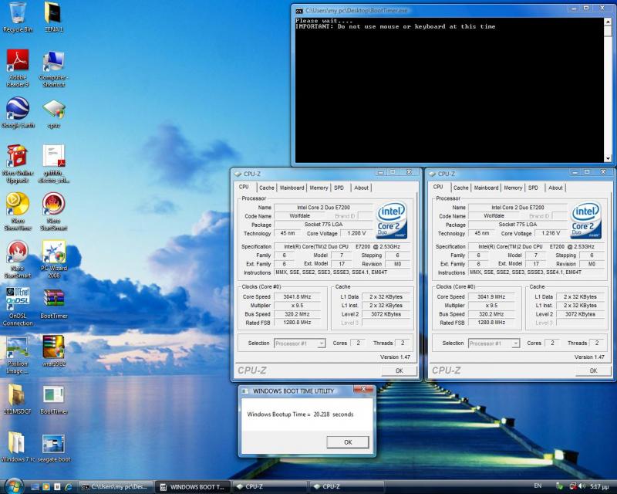Launch the Nero ShowTime shortcut
Screen dimensions: 617x494
point(17,211)
